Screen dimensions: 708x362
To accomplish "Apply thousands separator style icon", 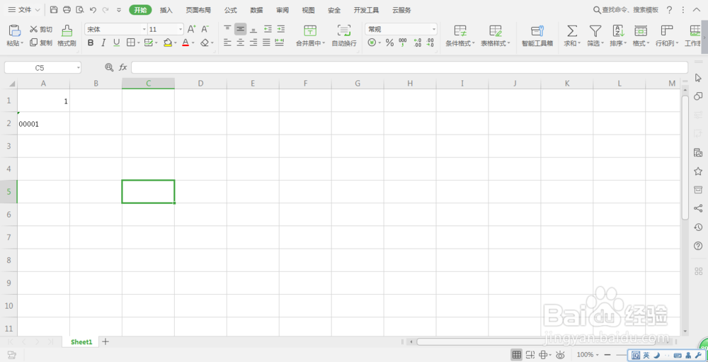I will [x=403, y=43].
